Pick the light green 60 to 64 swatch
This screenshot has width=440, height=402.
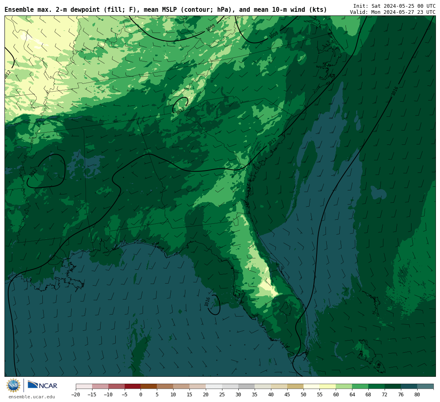pyautogui.click(x=344, y=387)
